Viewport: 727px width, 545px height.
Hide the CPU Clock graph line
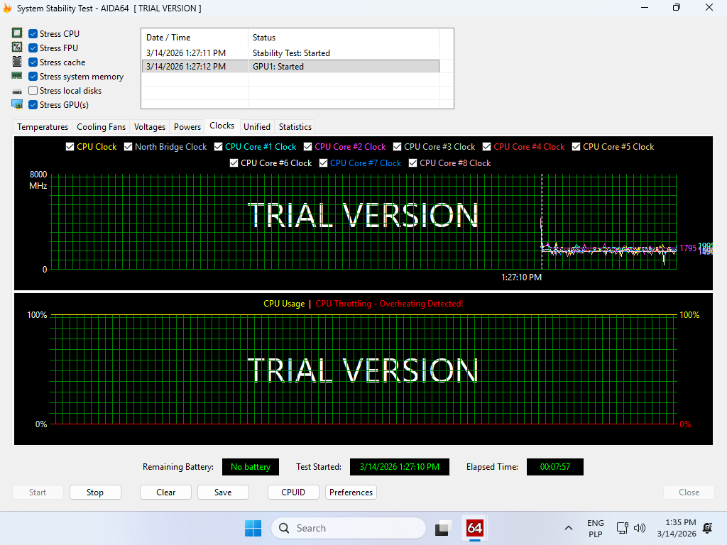[x=70, y=146]
